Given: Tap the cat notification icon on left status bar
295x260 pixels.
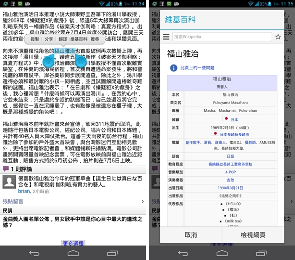Looking at the screenshot, I should tap(27, 3).
